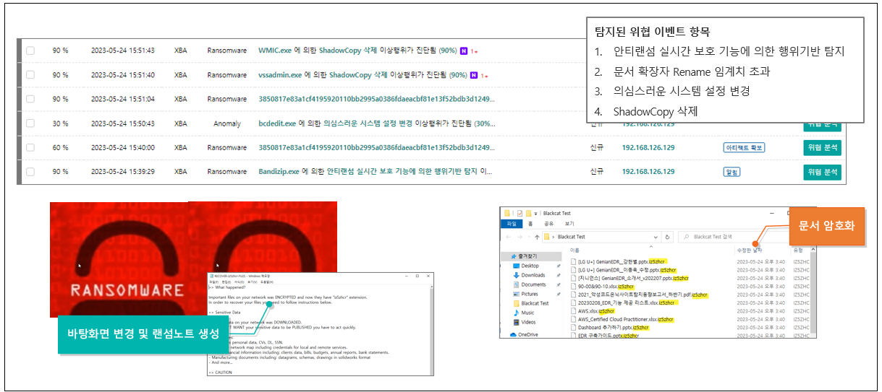Select checkbox of the 15:40:00 ransomware event

(x=30, y=147)
